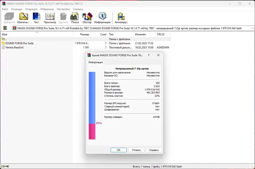The image size is (255, 169).
Task: Click the archive icon in address bar
Action: (15, 28)
